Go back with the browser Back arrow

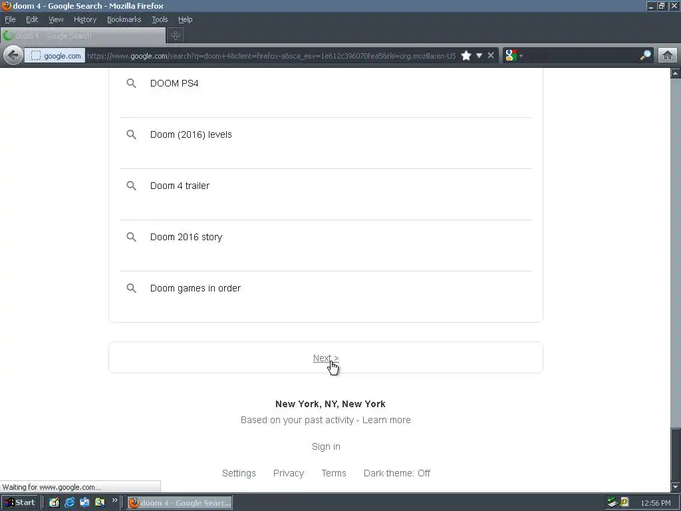coord(13,56)
